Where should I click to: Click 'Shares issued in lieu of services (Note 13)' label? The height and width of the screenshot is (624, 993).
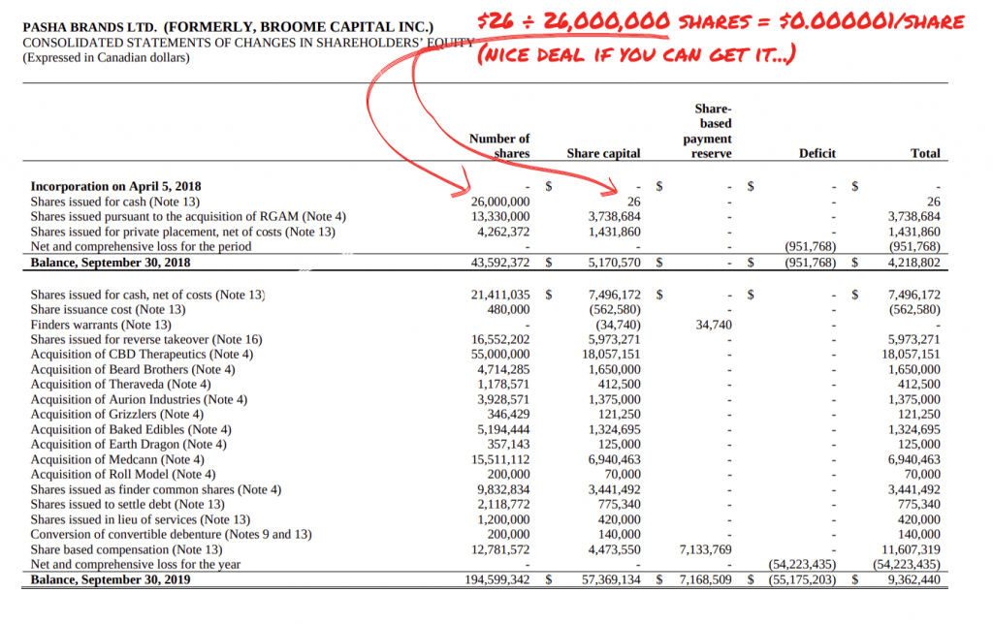pyautogui.click(x=140, y=519)
